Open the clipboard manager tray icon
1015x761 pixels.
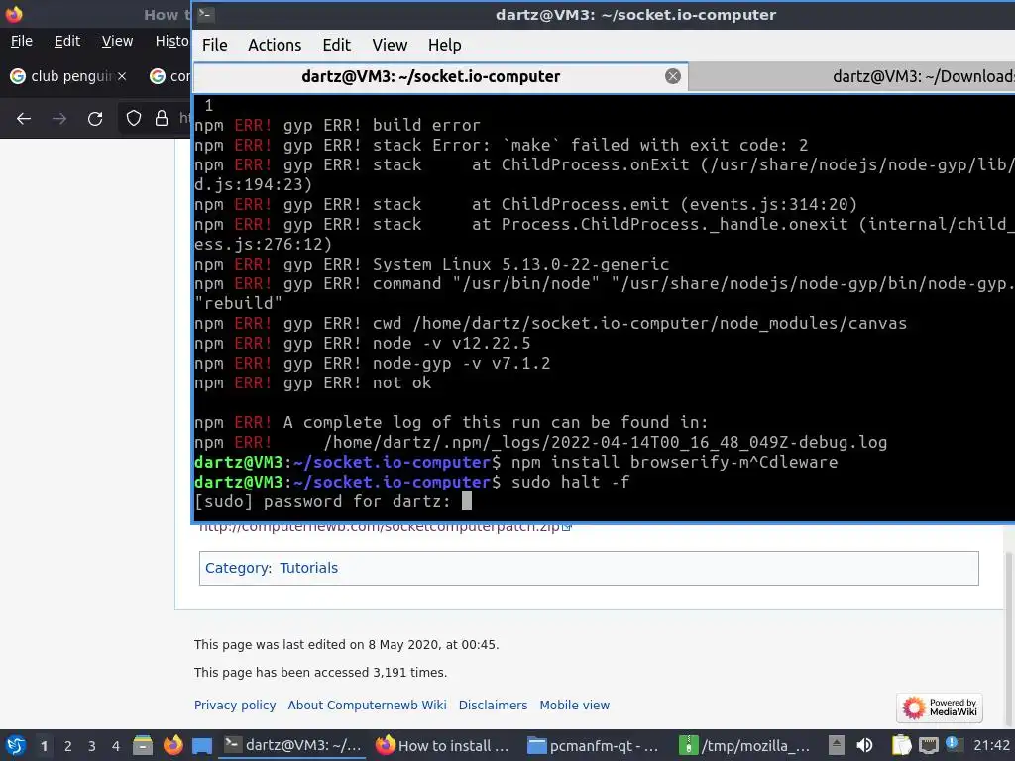(x=901, y=745)
